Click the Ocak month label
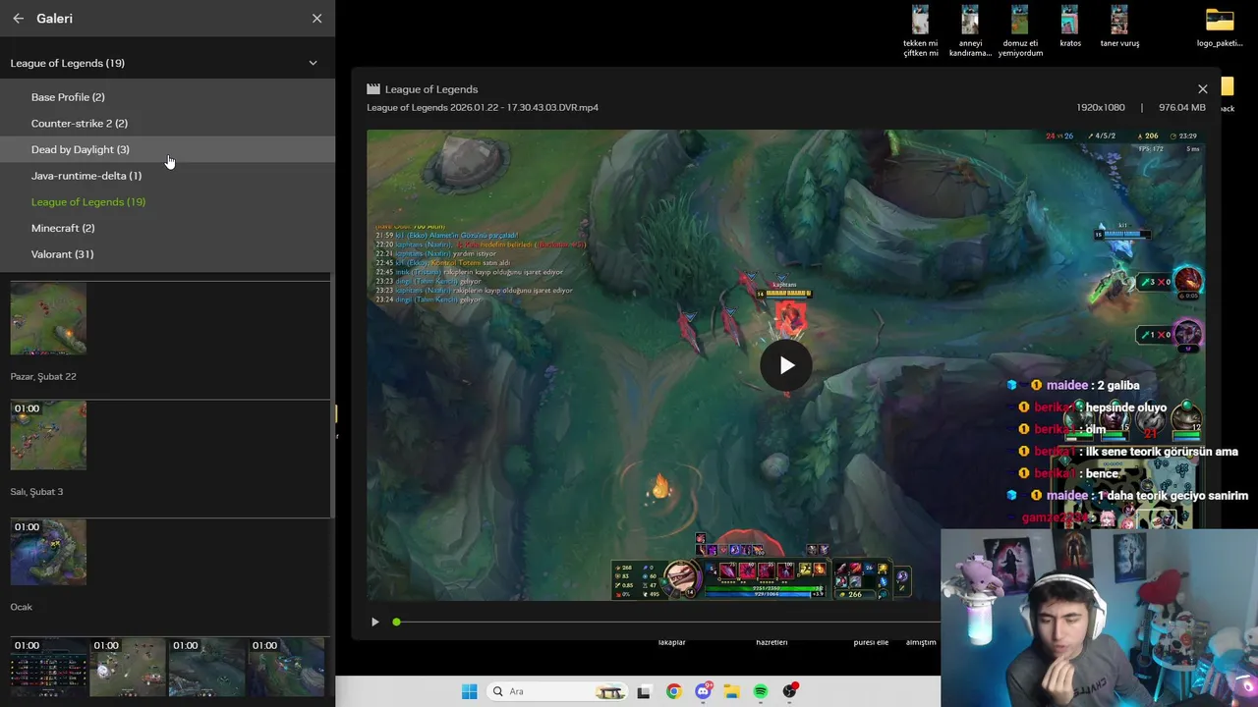The width and height of the screenshot is (1258, 707). (x=22, y=607)
